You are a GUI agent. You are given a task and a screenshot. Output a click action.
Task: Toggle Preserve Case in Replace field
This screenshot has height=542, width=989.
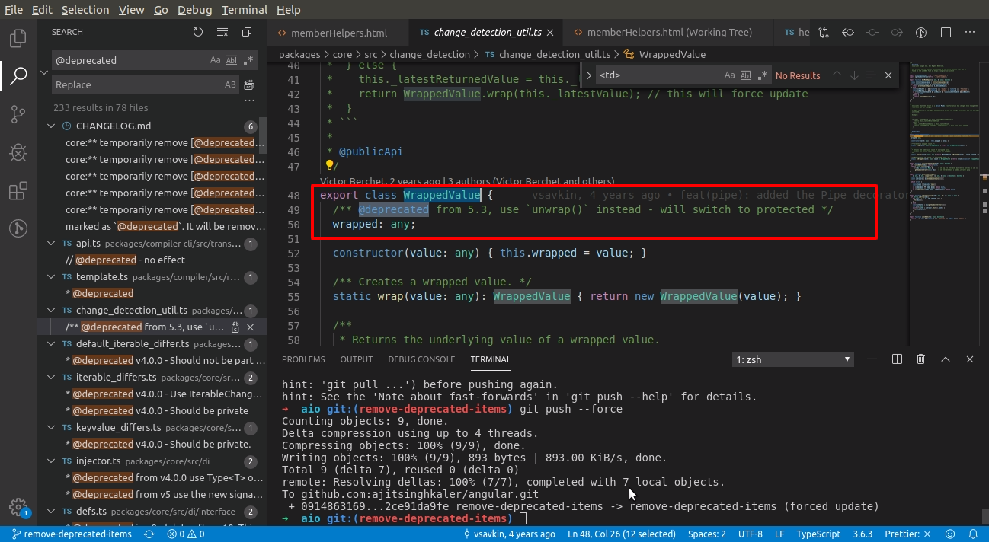click(230, 84)
